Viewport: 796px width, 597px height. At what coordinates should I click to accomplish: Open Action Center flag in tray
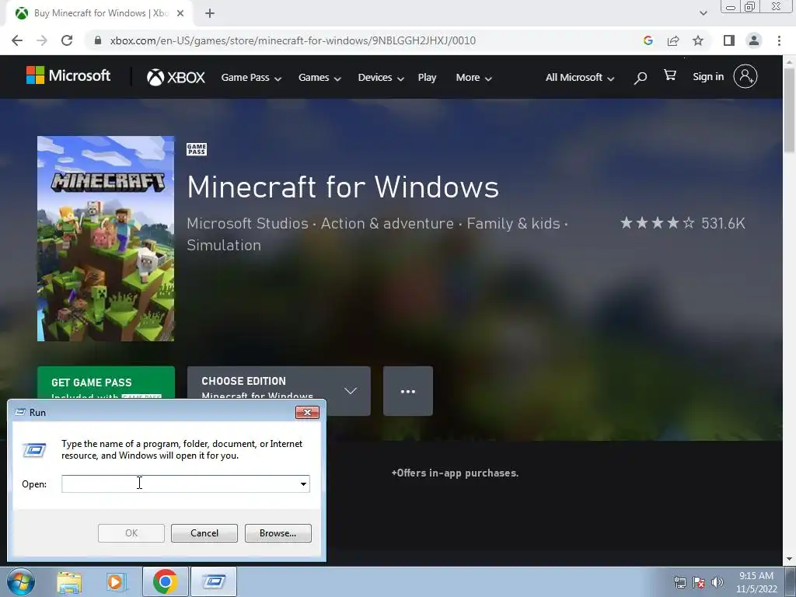pos(699,582)
